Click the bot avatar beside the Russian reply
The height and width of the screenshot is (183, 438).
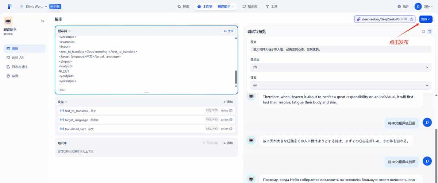click(251, 179)
